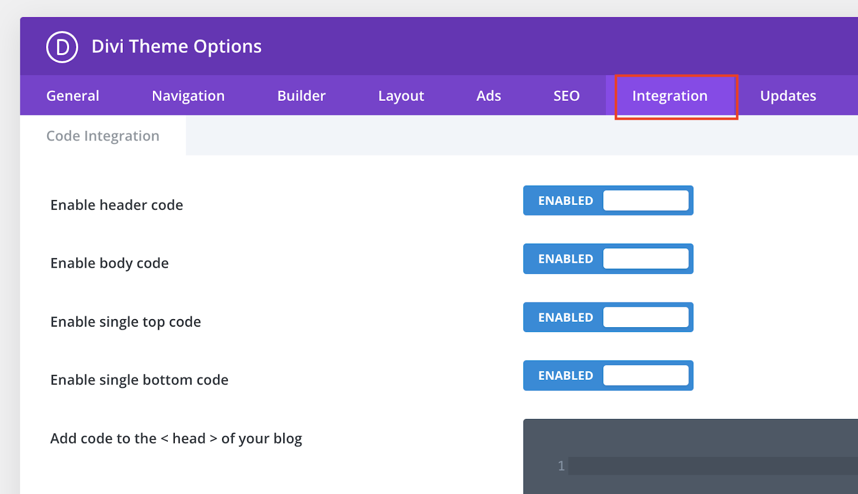Click the 'Add code to the head' label
Viewport: 858px width, 494px height.
point(176,439)
